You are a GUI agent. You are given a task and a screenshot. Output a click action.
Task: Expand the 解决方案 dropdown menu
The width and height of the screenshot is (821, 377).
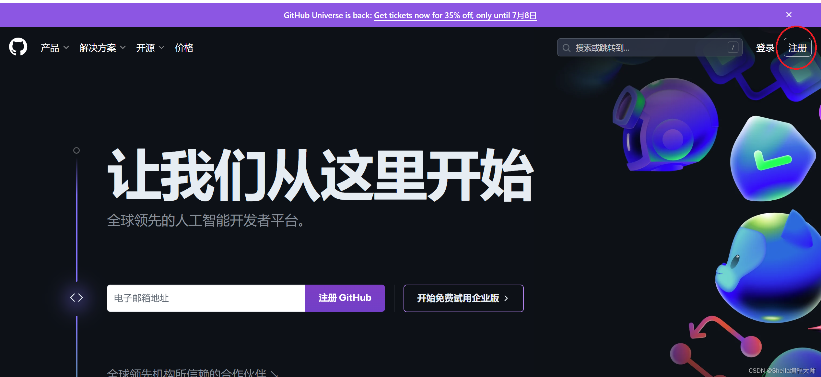pos(102,48)
